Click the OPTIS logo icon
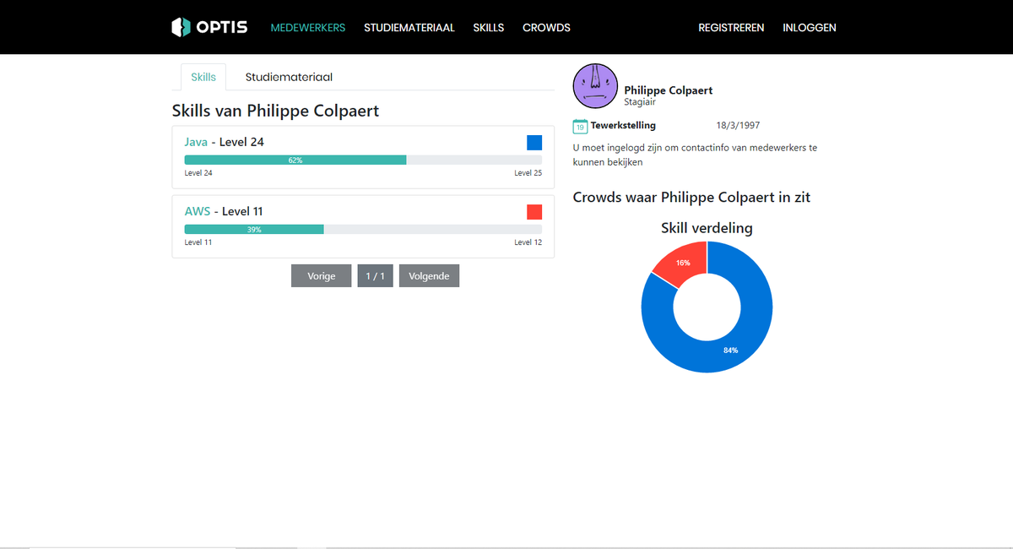The image size is (1013, 549). tap(181, 27)
